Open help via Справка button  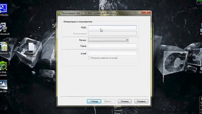(x=141, y=101)
